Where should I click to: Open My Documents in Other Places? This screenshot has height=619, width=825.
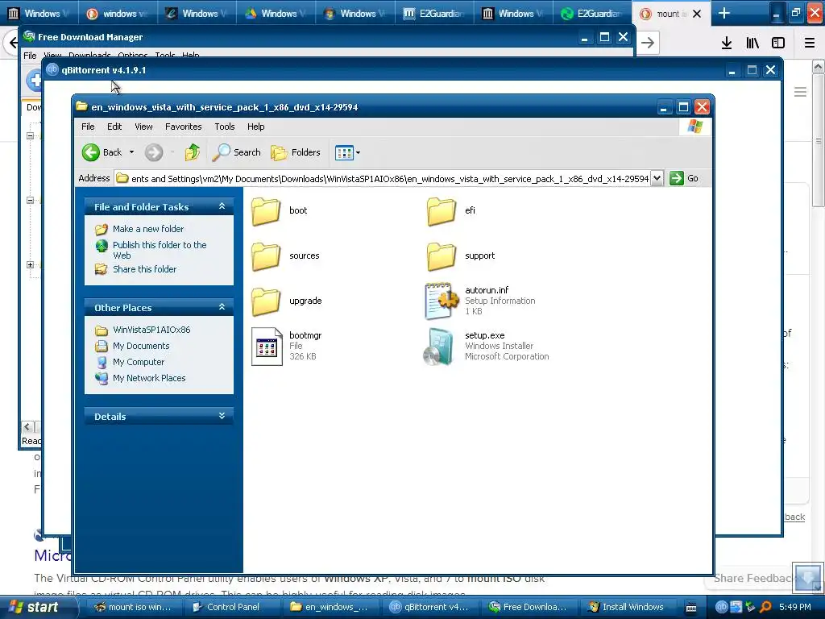click(141, 346)
